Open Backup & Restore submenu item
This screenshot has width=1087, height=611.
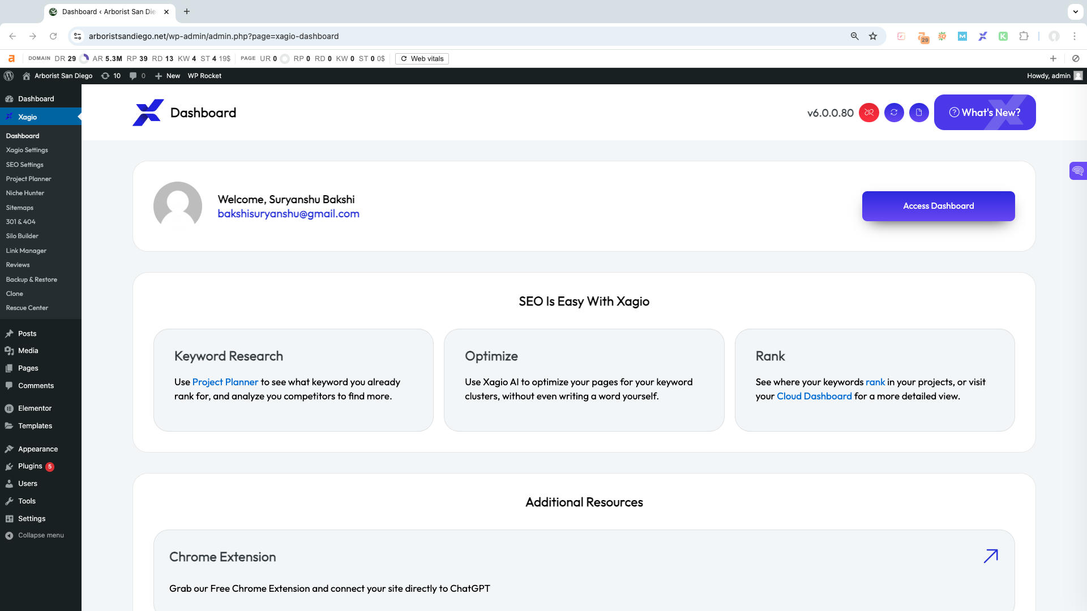click(32, 279)
